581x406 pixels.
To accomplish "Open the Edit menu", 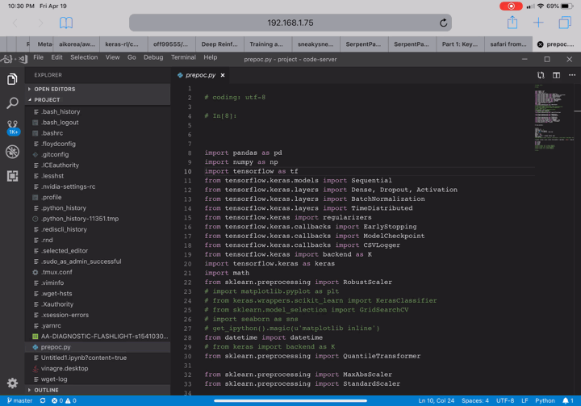I will [x=56, y=57].
